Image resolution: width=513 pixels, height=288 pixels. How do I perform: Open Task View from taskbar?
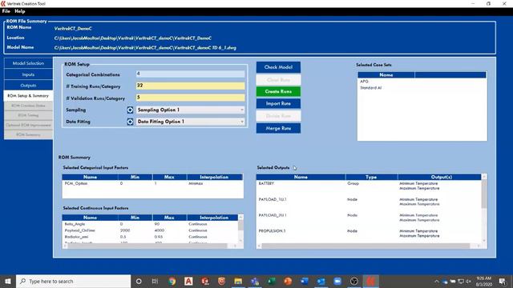(155, 281)
